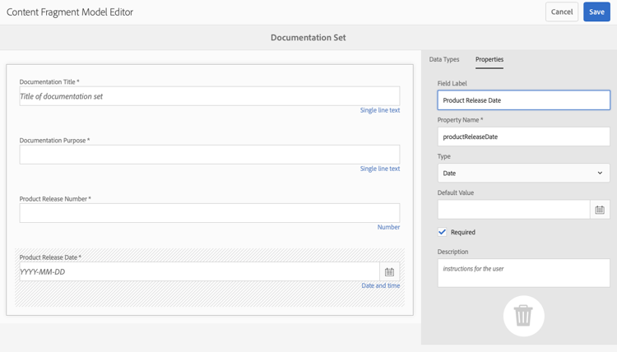Click the Description text area
This screenshot has width=617, height=352.
523,273
